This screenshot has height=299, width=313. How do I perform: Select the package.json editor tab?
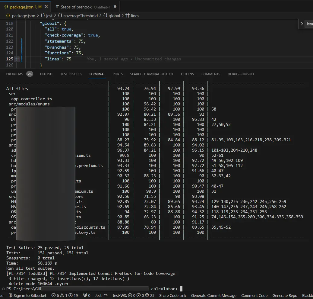(x=26, y=7)
